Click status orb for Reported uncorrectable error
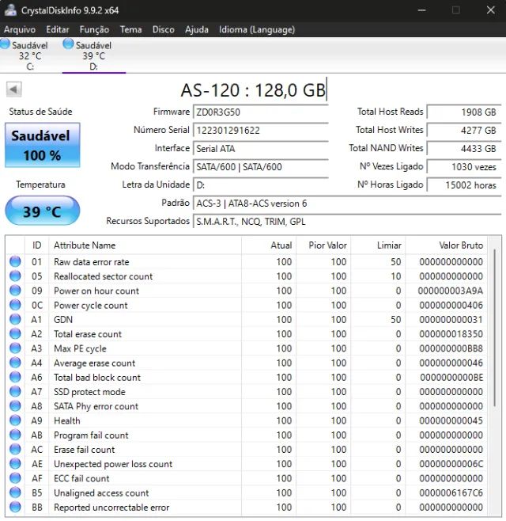The image size is (506, 521). [x=15, y=507]
